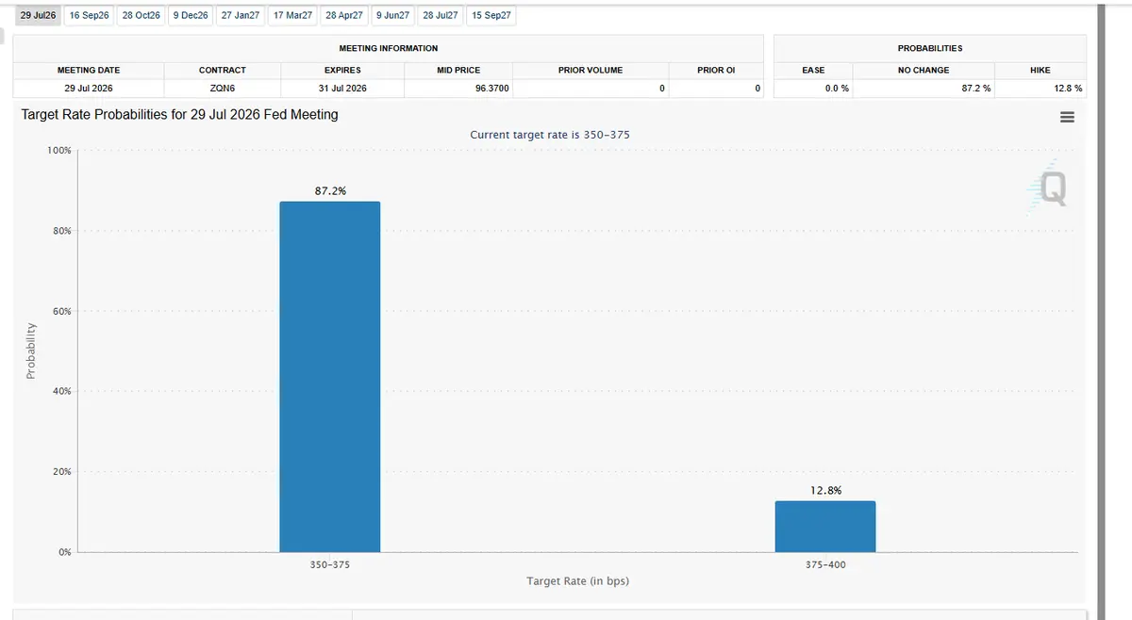The width and height of the screenshot is (1132, 620).
Task: Select the 9 Dec26 meeting tab
Action: tap(191, 16)
